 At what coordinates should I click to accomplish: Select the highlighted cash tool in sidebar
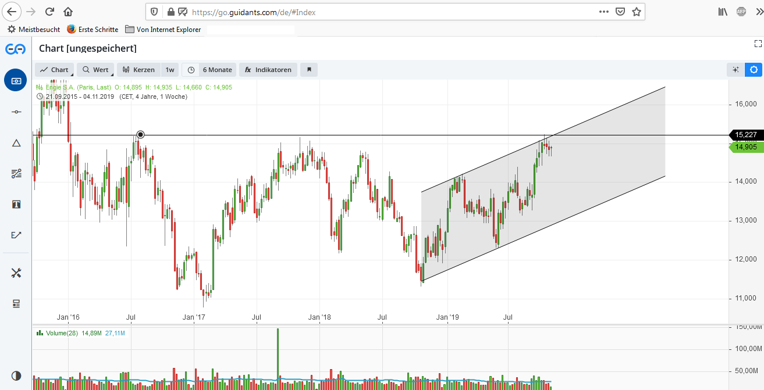coord(16,80)
